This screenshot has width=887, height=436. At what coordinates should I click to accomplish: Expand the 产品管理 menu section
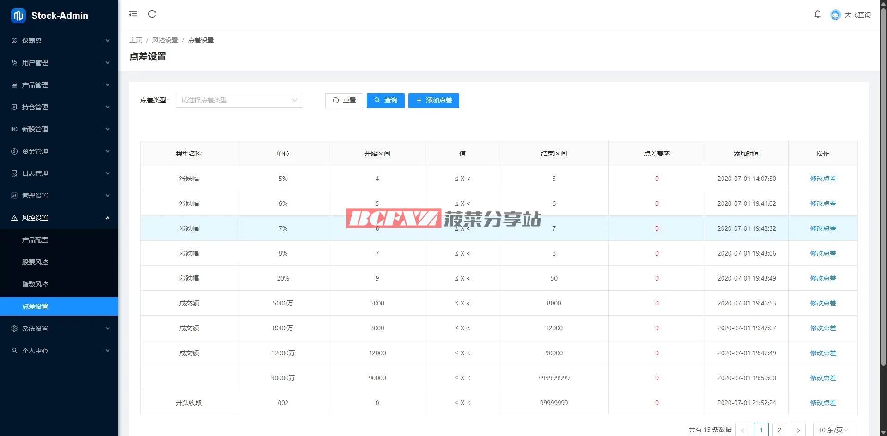[x=59, y=85]
